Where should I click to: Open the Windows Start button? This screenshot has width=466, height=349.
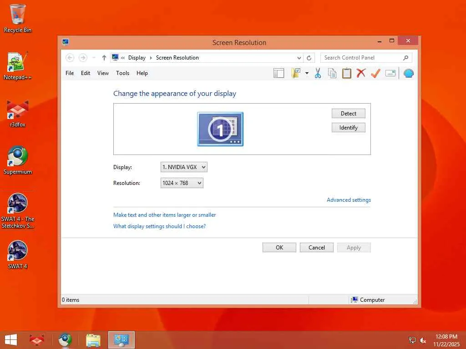11,340
